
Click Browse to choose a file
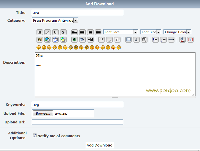(43, 113)
